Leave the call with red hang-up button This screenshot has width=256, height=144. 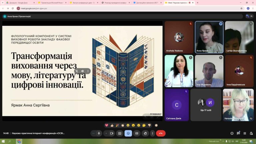[161, 133]
